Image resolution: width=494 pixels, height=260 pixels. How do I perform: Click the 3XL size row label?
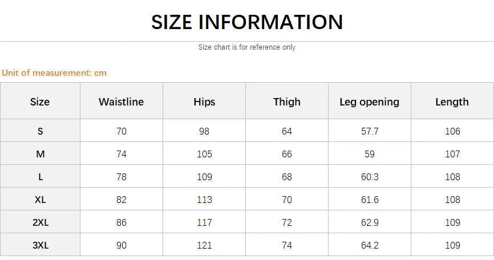tap(40, 245)
